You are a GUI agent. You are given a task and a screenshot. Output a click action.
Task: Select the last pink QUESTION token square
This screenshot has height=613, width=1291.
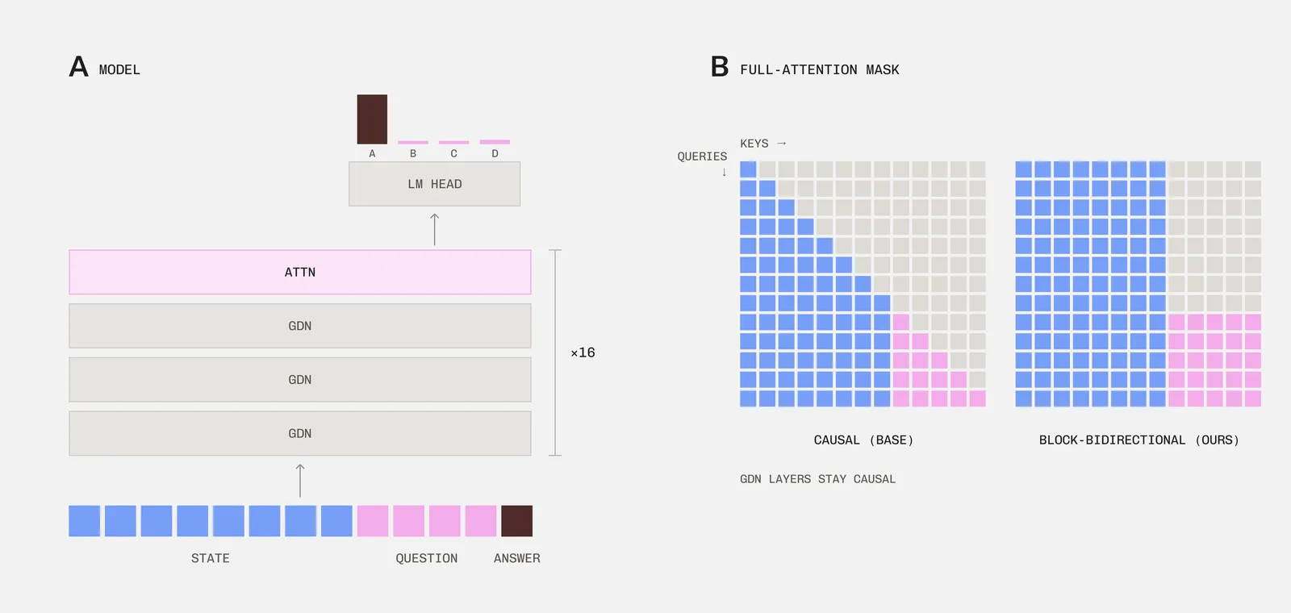[481, 521]
